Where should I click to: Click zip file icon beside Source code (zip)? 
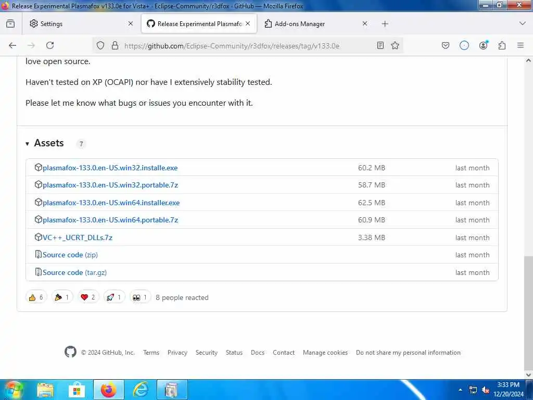point(39,254)
